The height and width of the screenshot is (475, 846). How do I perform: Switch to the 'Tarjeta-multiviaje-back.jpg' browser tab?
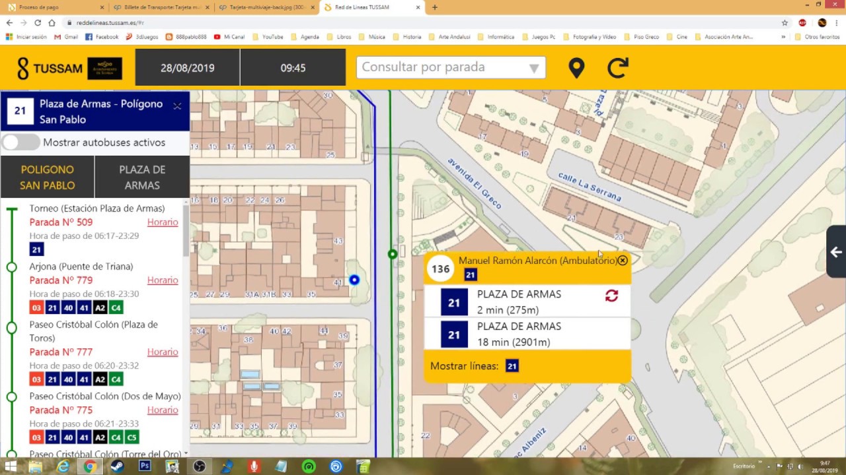pos(266,7)
